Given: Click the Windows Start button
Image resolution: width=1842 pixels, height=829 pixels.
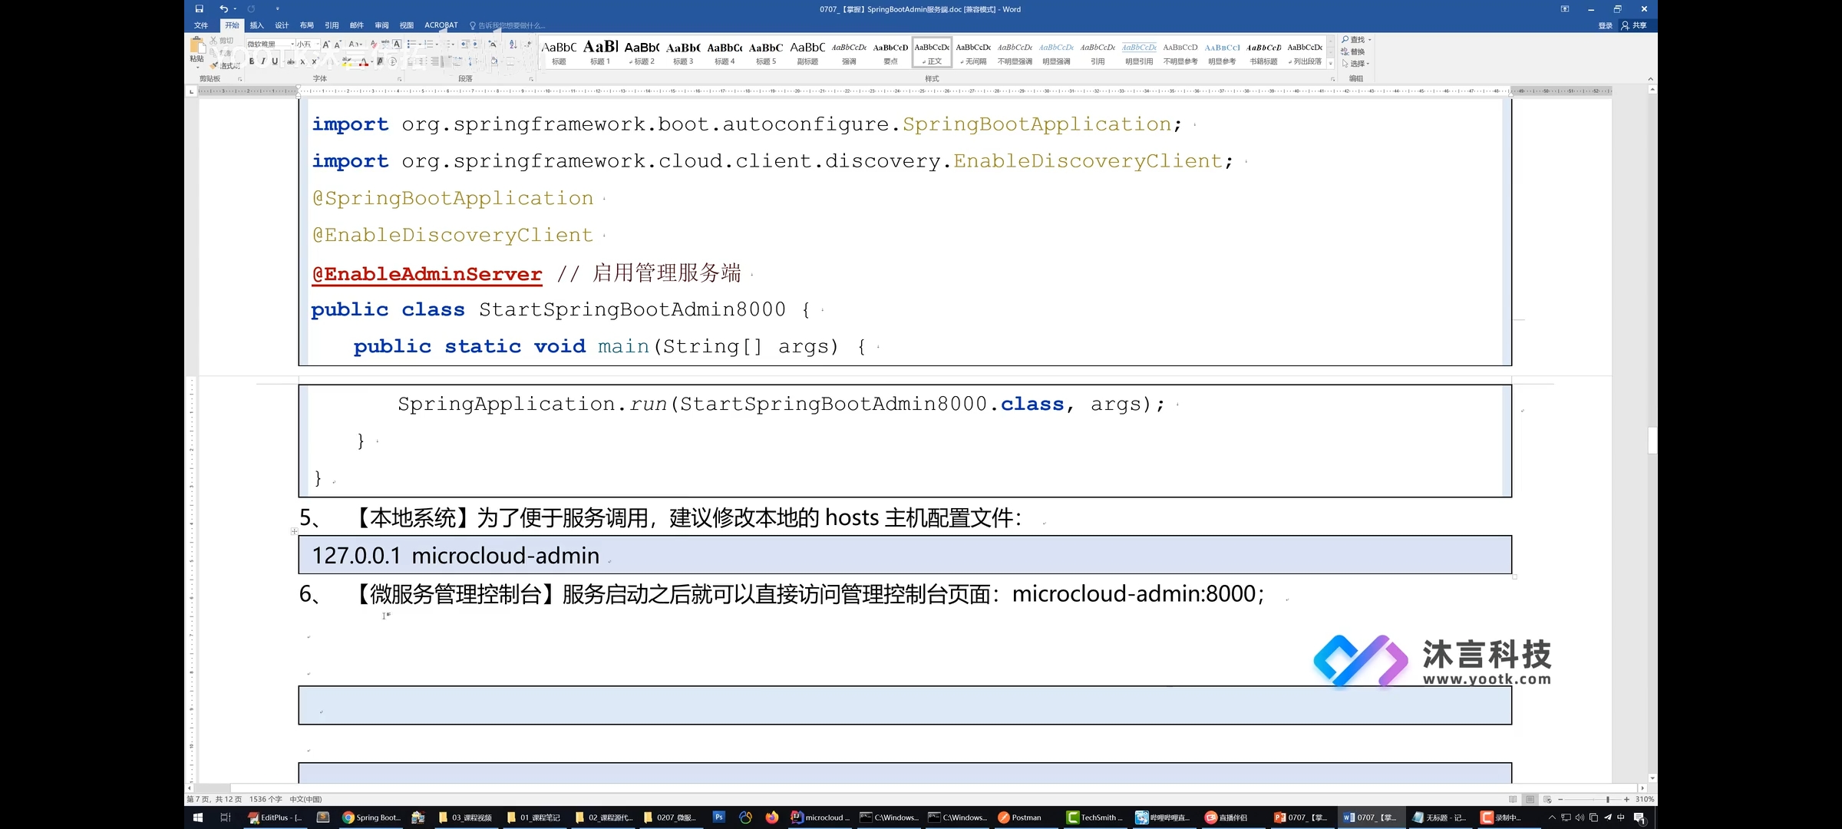Looking at the screenshot, I should (198, 817).
